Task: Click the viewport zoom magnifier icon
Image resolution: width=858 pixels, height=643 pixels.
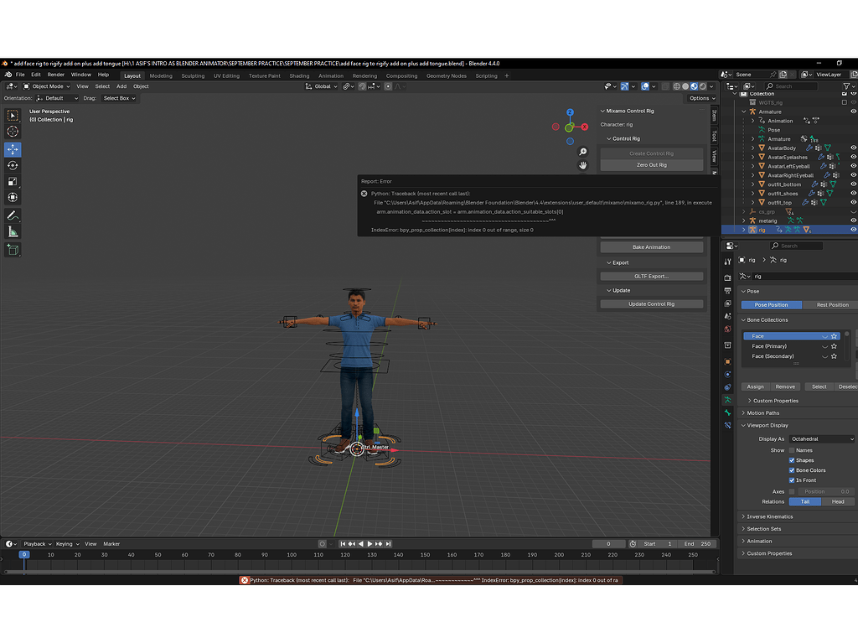Action: (583, 152)
